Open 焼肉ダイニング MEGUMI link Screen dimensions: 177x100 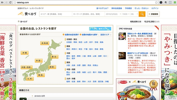[138, 53]
